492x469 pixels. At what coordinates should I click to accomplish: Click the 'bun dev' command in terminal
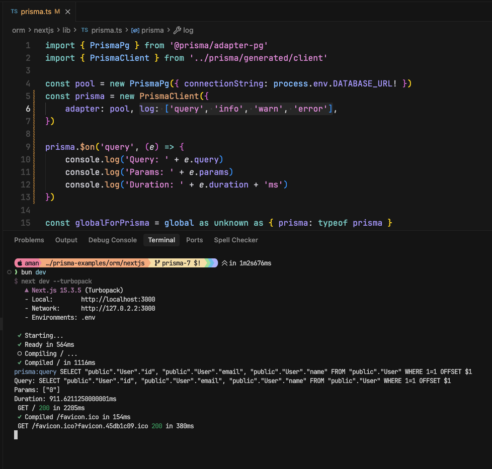tap(34, 272)
